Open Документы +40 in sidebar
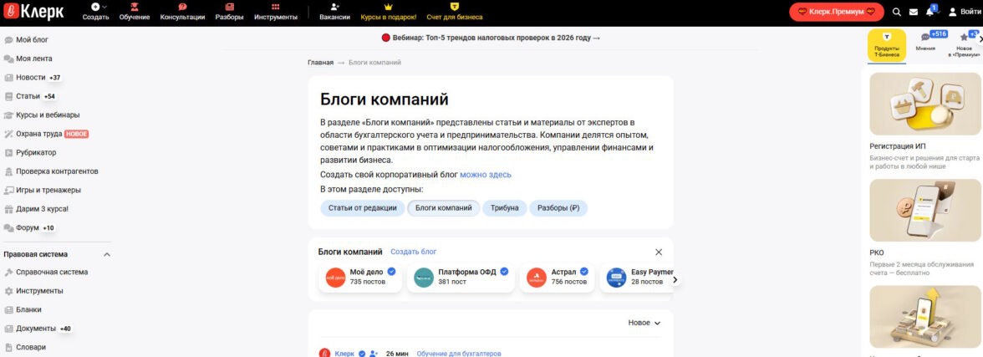Image resolution: width=983 pixels, height=357 pixels. [38, 329]
